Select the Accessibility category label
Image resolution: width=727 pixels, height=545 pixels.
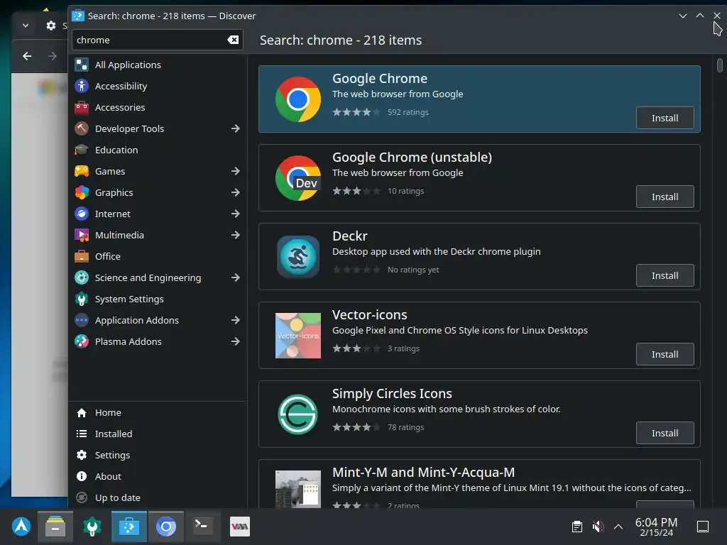tap(121, 86)
